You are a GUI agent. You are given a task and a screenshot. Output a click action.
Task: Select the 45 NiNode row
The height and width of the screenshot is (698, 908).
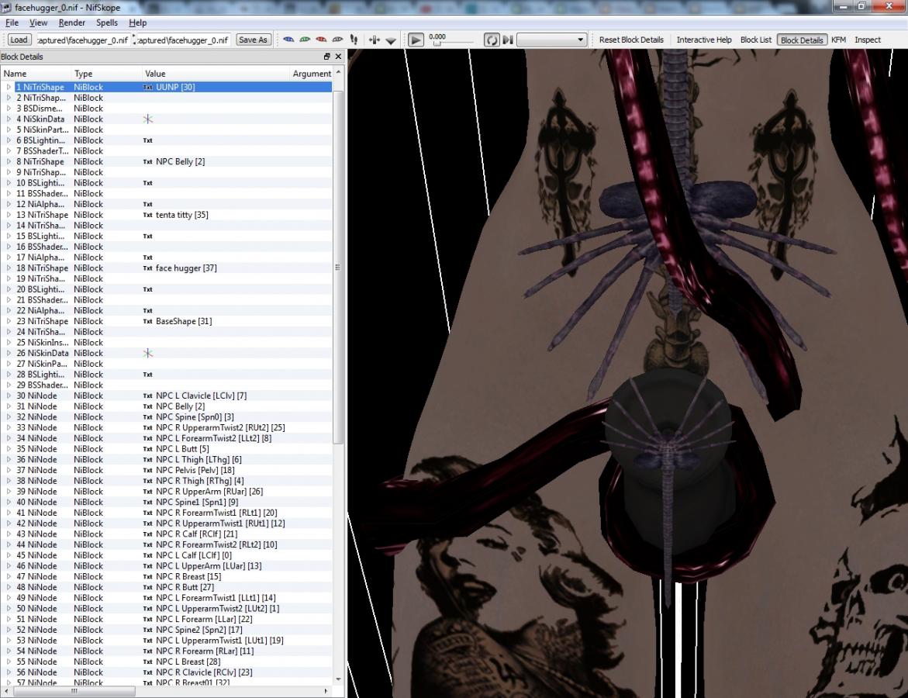coord(167,555)
